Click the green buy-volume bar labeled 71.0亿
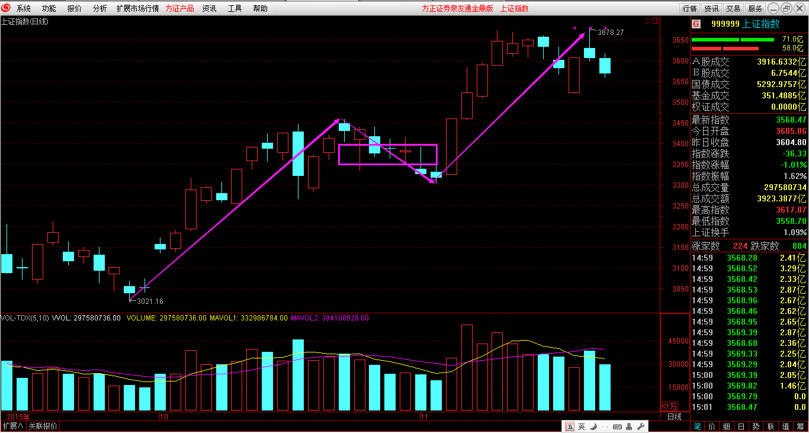 (732, 40)
